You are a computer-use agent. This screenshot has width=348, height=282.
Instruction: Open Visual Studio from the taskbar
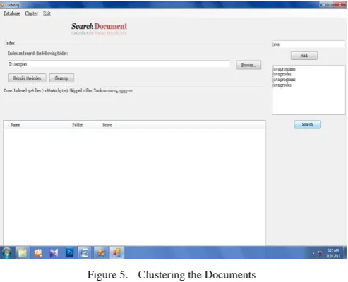[x=54, y=253]
